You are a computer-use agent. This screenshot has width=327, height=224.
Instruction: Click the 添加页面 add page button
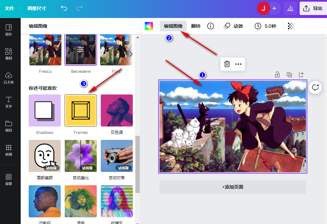pos(233,187)
